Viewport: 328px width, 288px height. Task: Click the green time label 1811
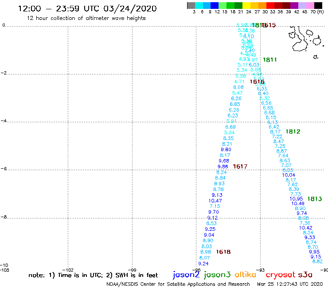point(270,60)
